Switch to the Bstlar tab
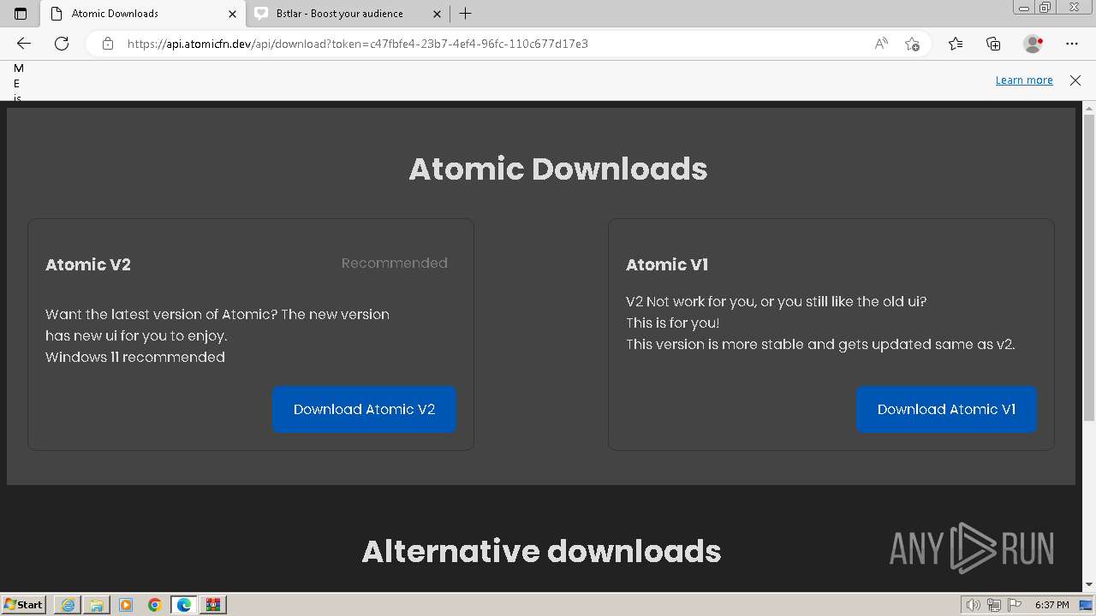 (x=348, y=14)
